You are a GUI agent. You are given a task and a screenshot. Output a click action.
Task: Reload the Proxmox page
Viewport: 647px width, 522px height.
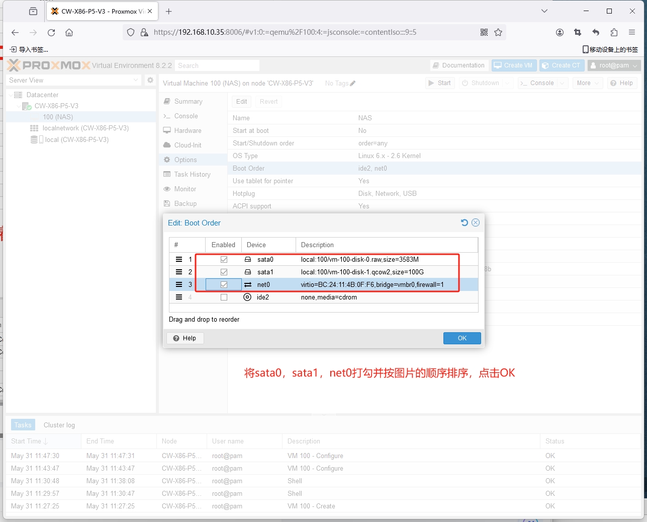[51, 32]
